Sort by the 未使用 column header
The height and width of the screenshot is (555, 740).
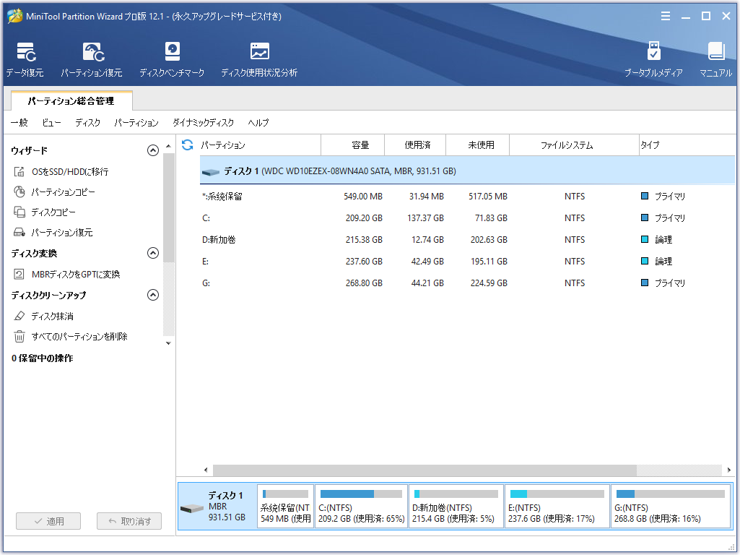(478, 145)
